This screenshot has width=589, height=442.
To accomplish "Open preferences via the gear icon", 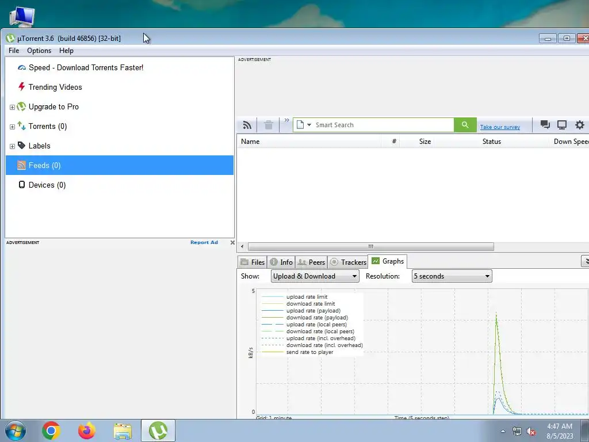I will click(x=580, y=125).
